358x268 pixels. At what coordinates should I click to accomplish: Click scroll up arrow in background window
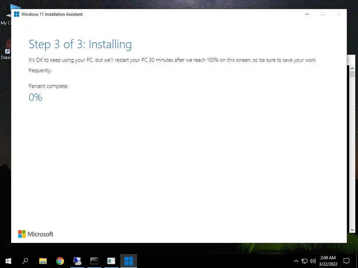(x=352, y=68)
